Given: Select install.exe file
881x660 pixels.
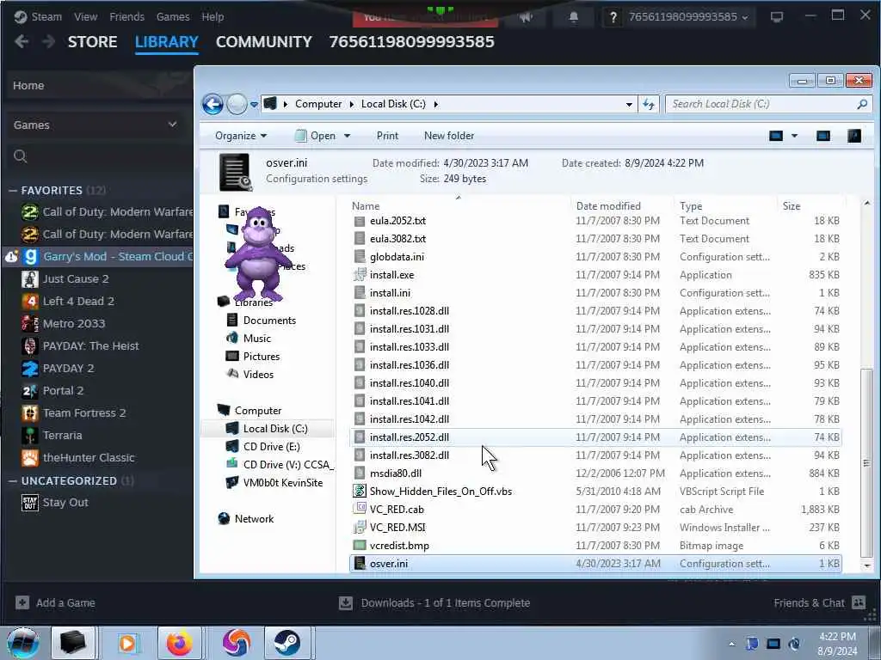Looking at the screenshot, I should [x=391, y=275].
